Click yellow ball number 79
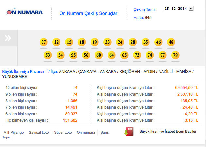206x147 pixels. click(175, 55)
